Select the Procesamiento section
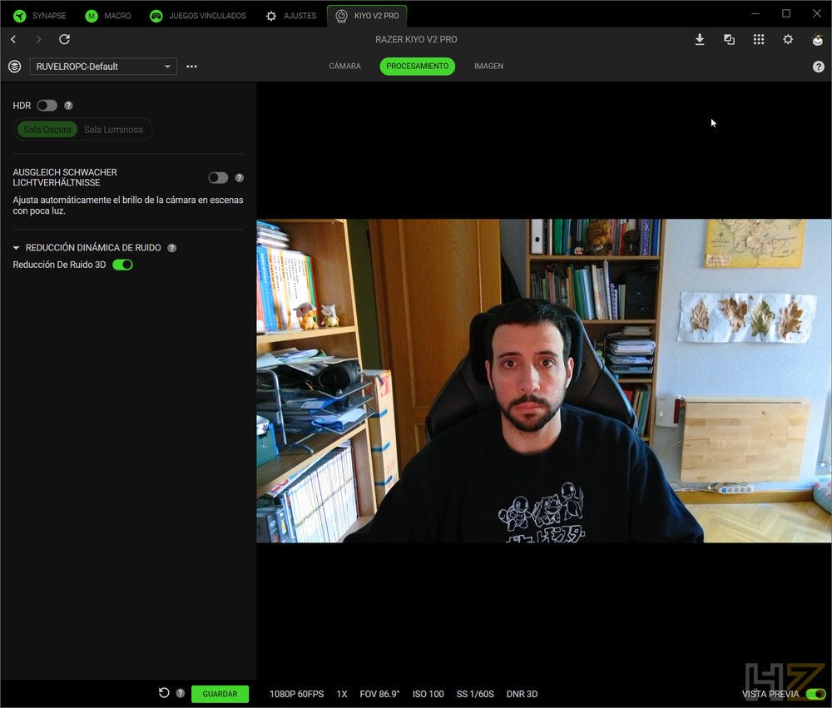The height and width of the screenshot is (708, 832). (418, 67)
